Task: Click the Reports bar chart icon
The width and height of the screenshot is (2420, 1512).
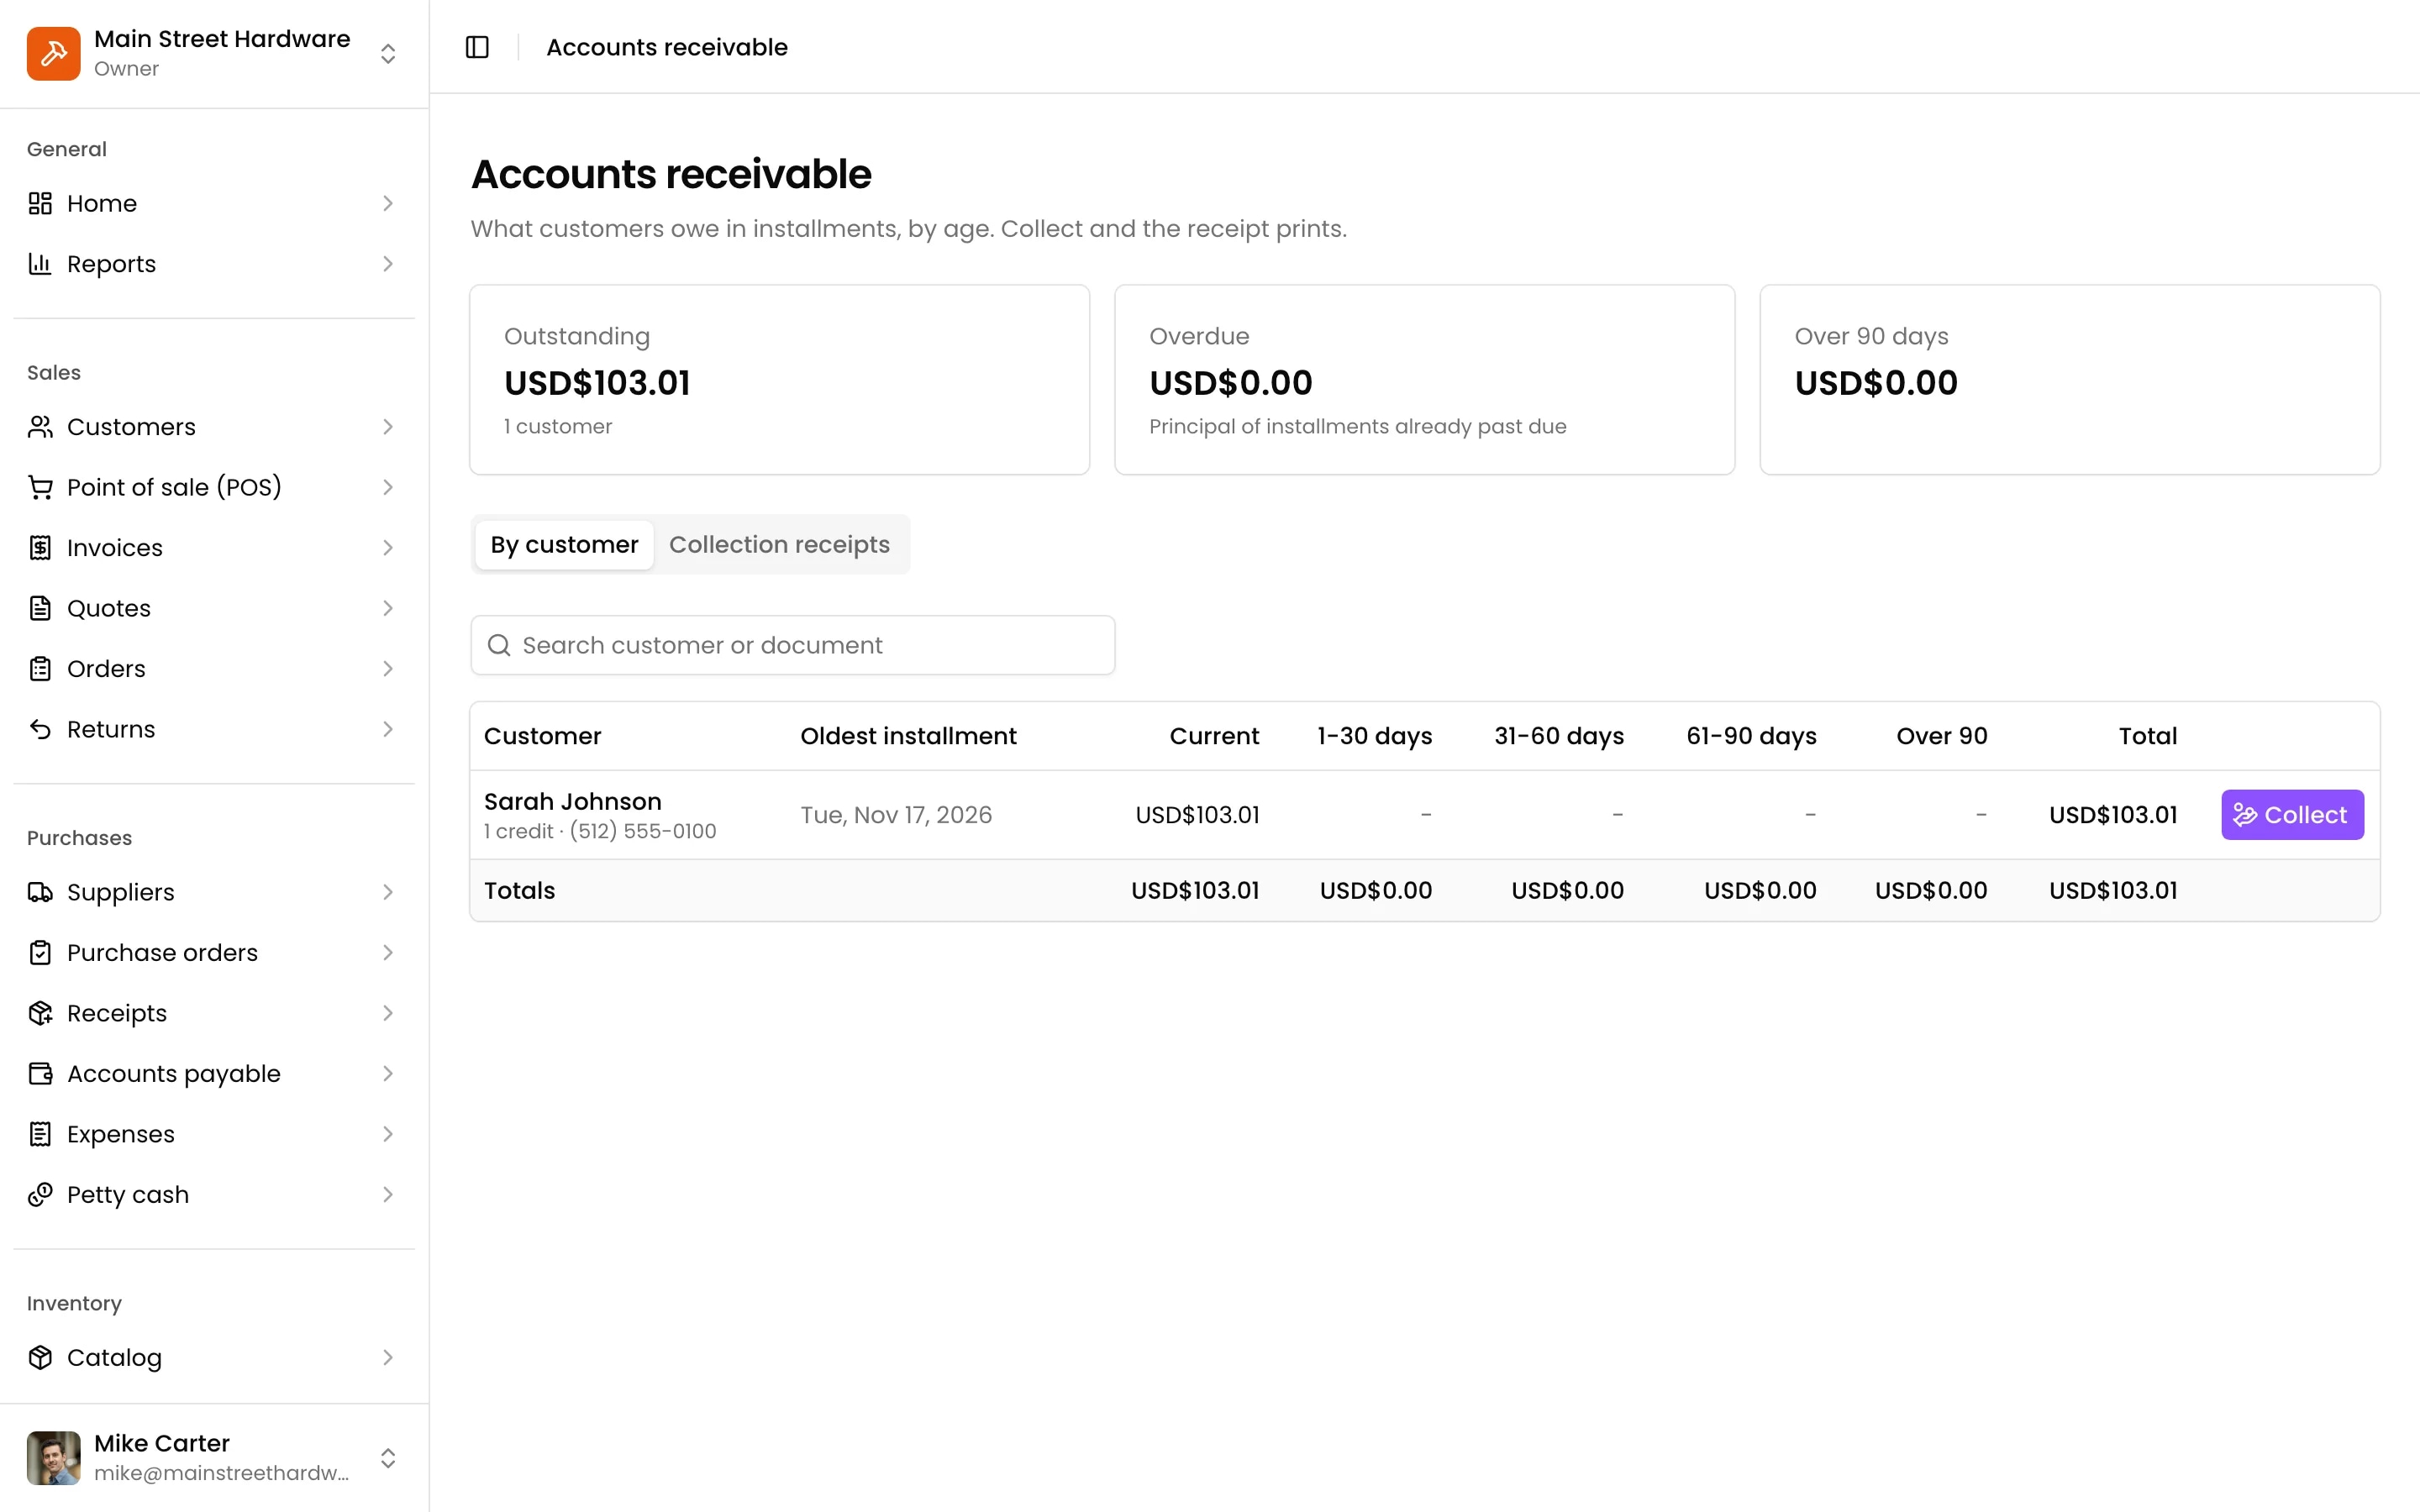Action: 40,264
